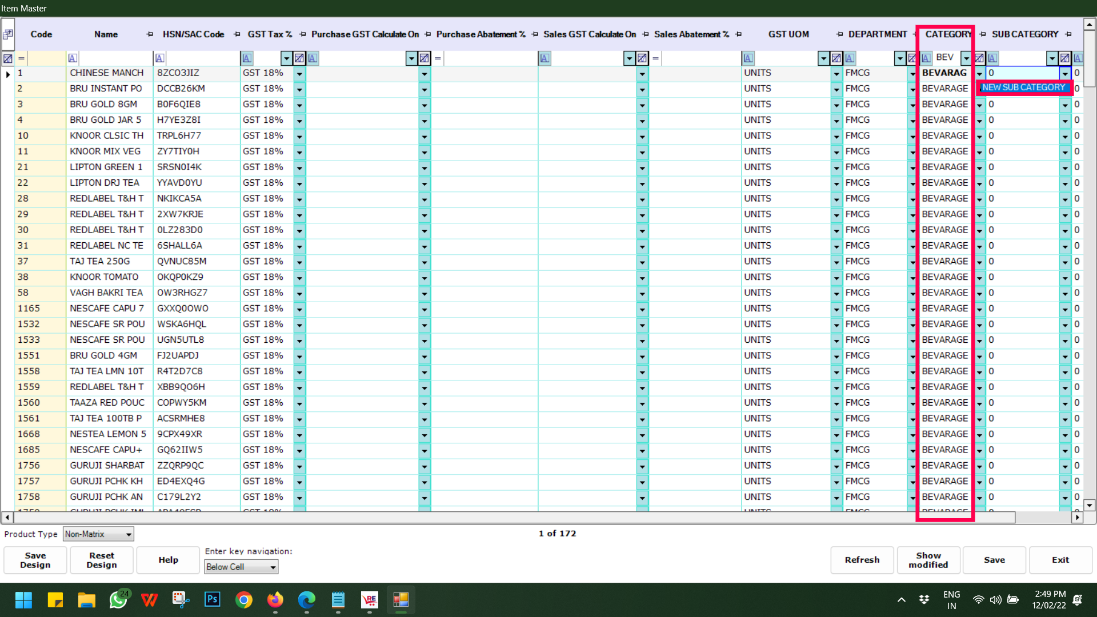Open GST Tax % dropdown for BRU INSTANT PO

pos(299,89)
